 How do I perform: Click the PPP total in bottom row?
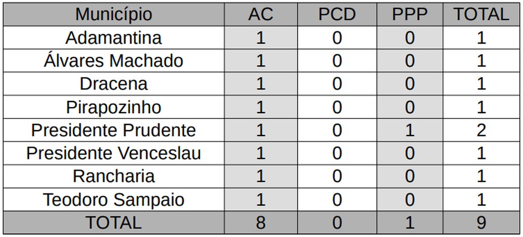pyautogui.click(x=409, y=223)
